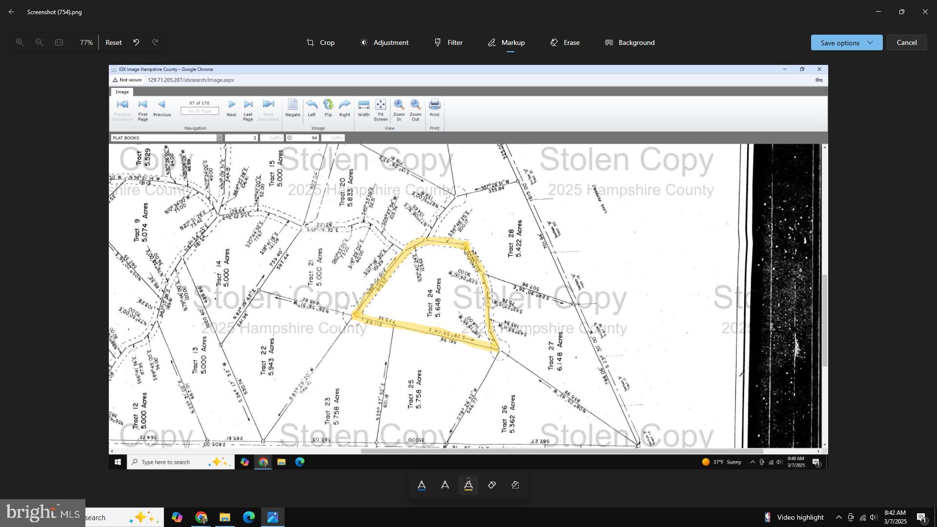Click the clear all strokes icon
The image size is (937, 527).
coord(515,485)
